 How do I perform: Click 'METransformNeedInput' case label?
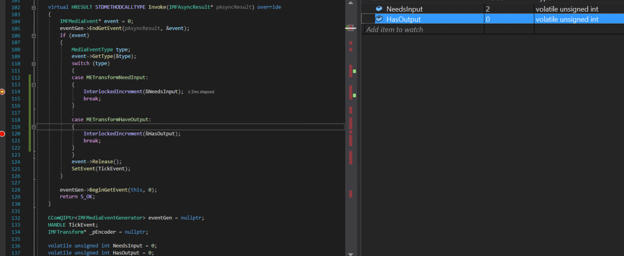pos(116,78)
